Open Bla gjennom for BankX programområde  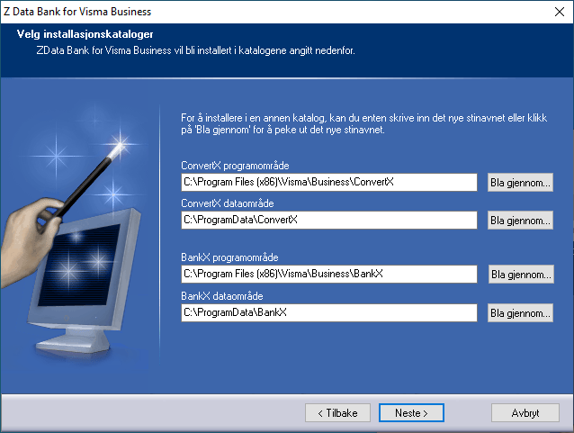(x=520, y=275)
